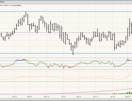Select the lower blue horizontal support line
The height and width of the screenshot is (101, 132).
tap(66, 53)
